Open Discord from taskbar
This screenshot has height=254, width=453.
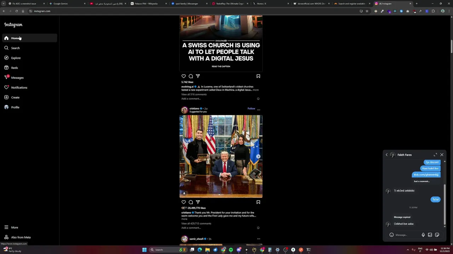239,250
